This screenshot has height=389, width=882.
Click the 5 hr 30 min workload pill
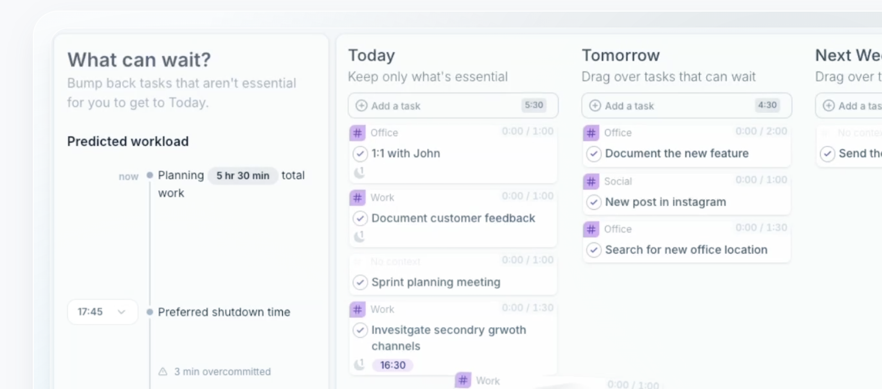click(x=242, y=175)
